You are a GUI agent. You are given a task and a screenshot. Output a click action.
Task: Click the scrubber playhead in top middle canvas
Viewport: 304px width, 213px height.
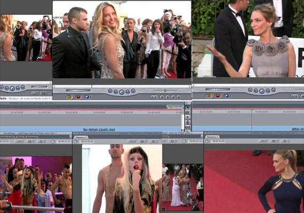(92, 86)
